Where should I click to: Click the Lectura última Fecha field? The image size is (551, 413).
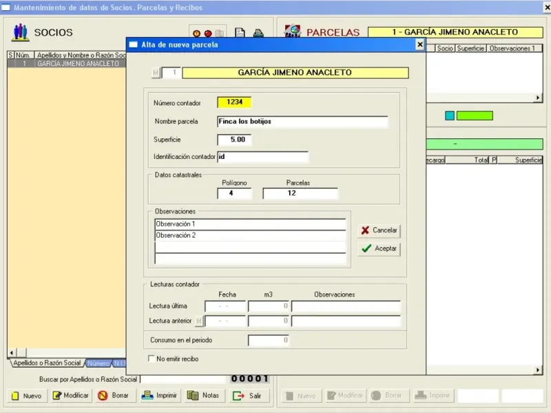(x=225, y=306)
